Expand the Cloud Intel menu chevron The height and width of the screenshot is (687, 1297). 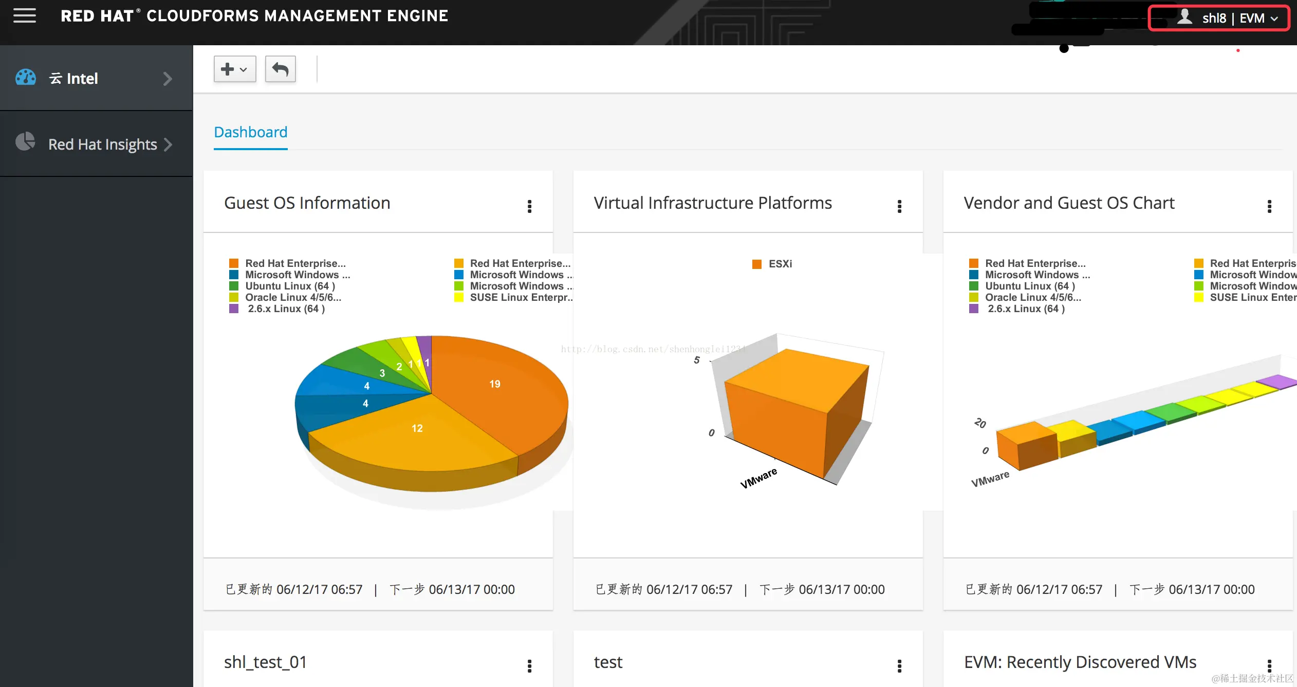(168, 79)
